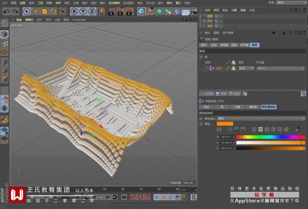The image size is (308, 209).
Task: Click the search icon in Object Manager
Action: click(291, 10)
